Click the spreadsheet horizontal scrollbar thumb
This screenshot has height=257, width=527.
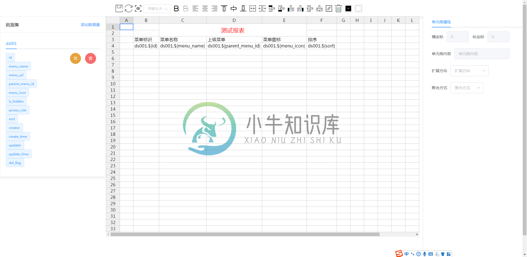(245, 235)
